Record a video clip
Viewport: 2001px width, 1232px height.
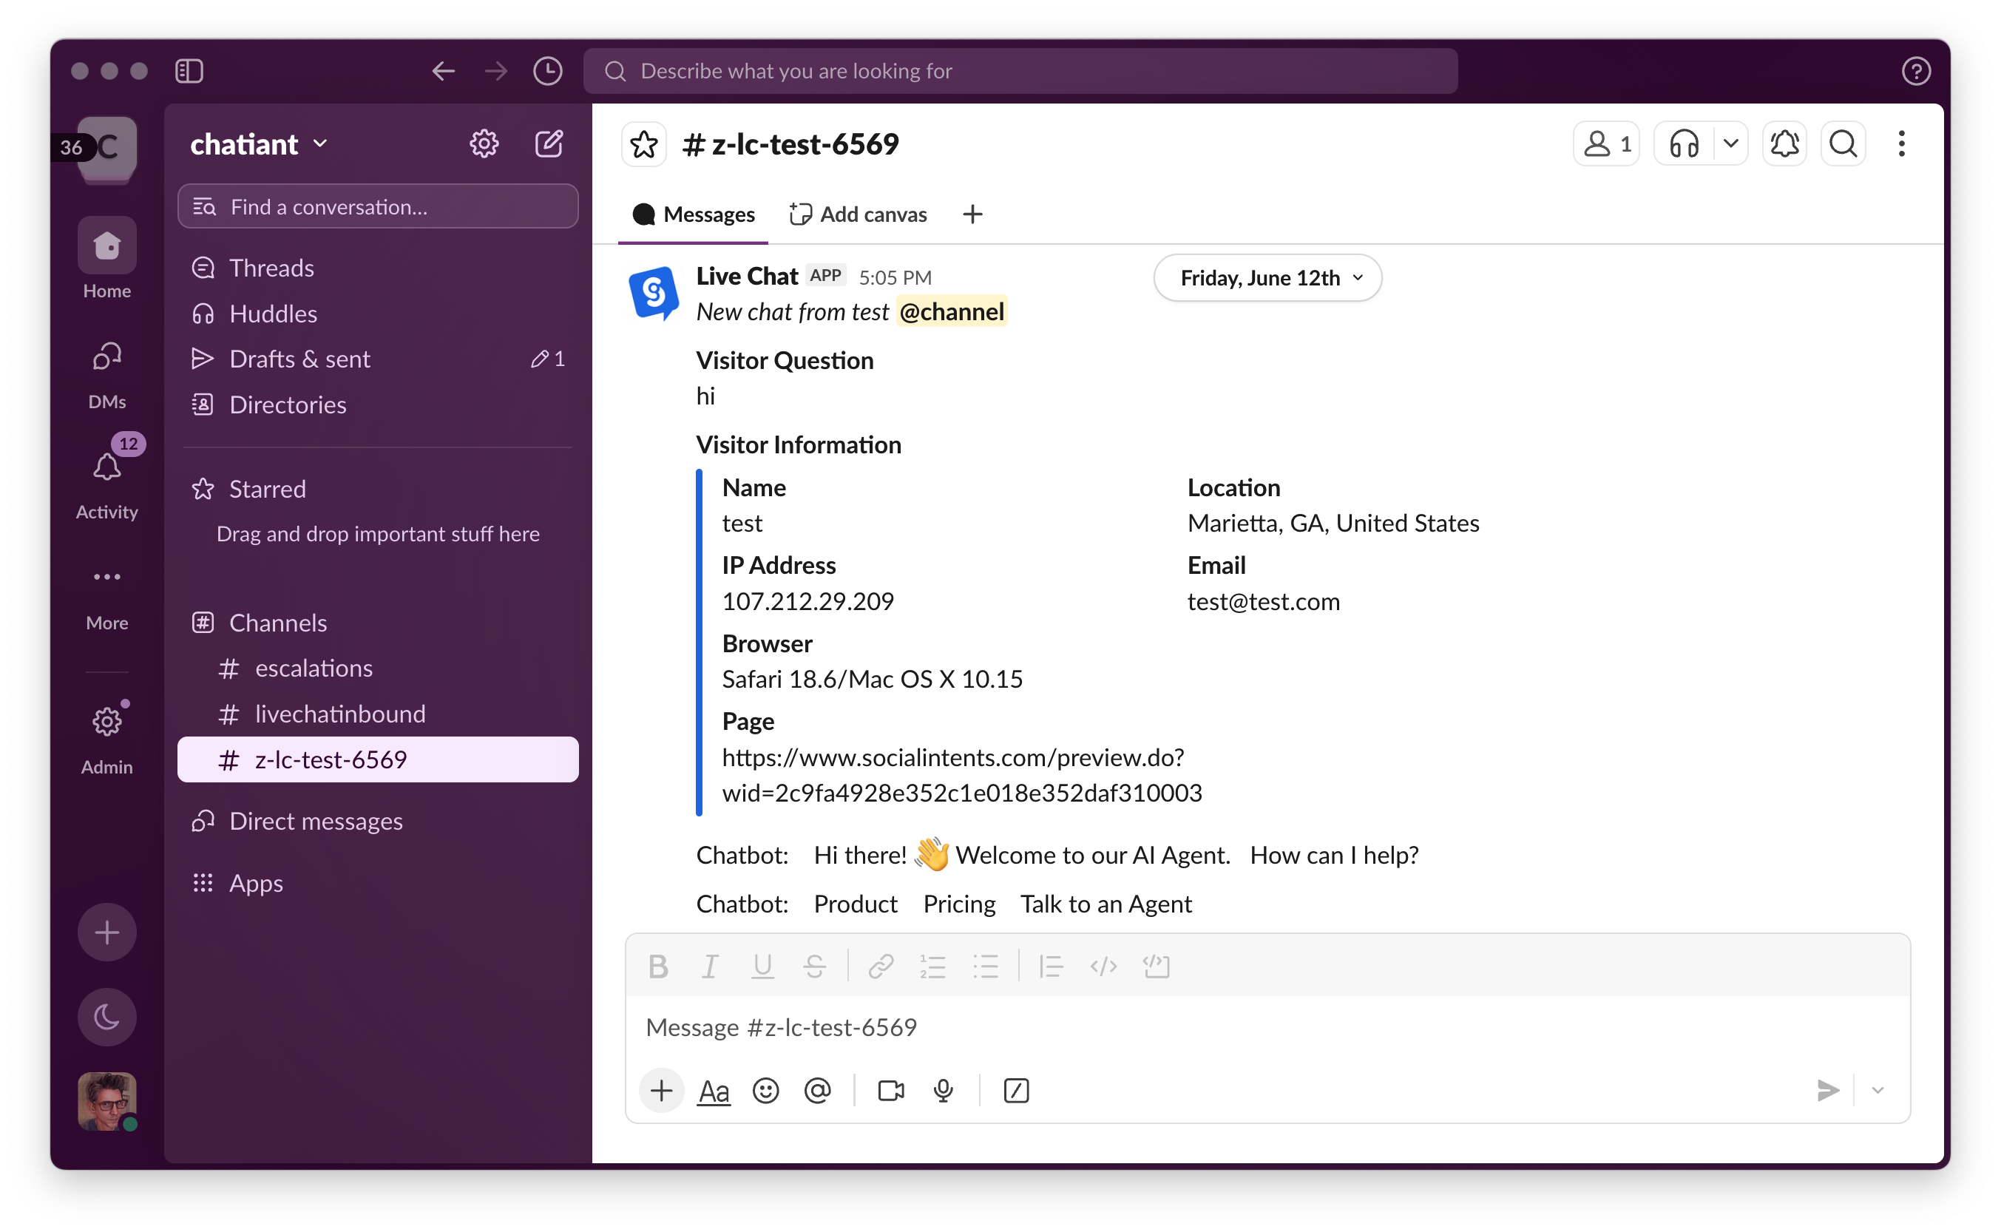point(891,1090)
